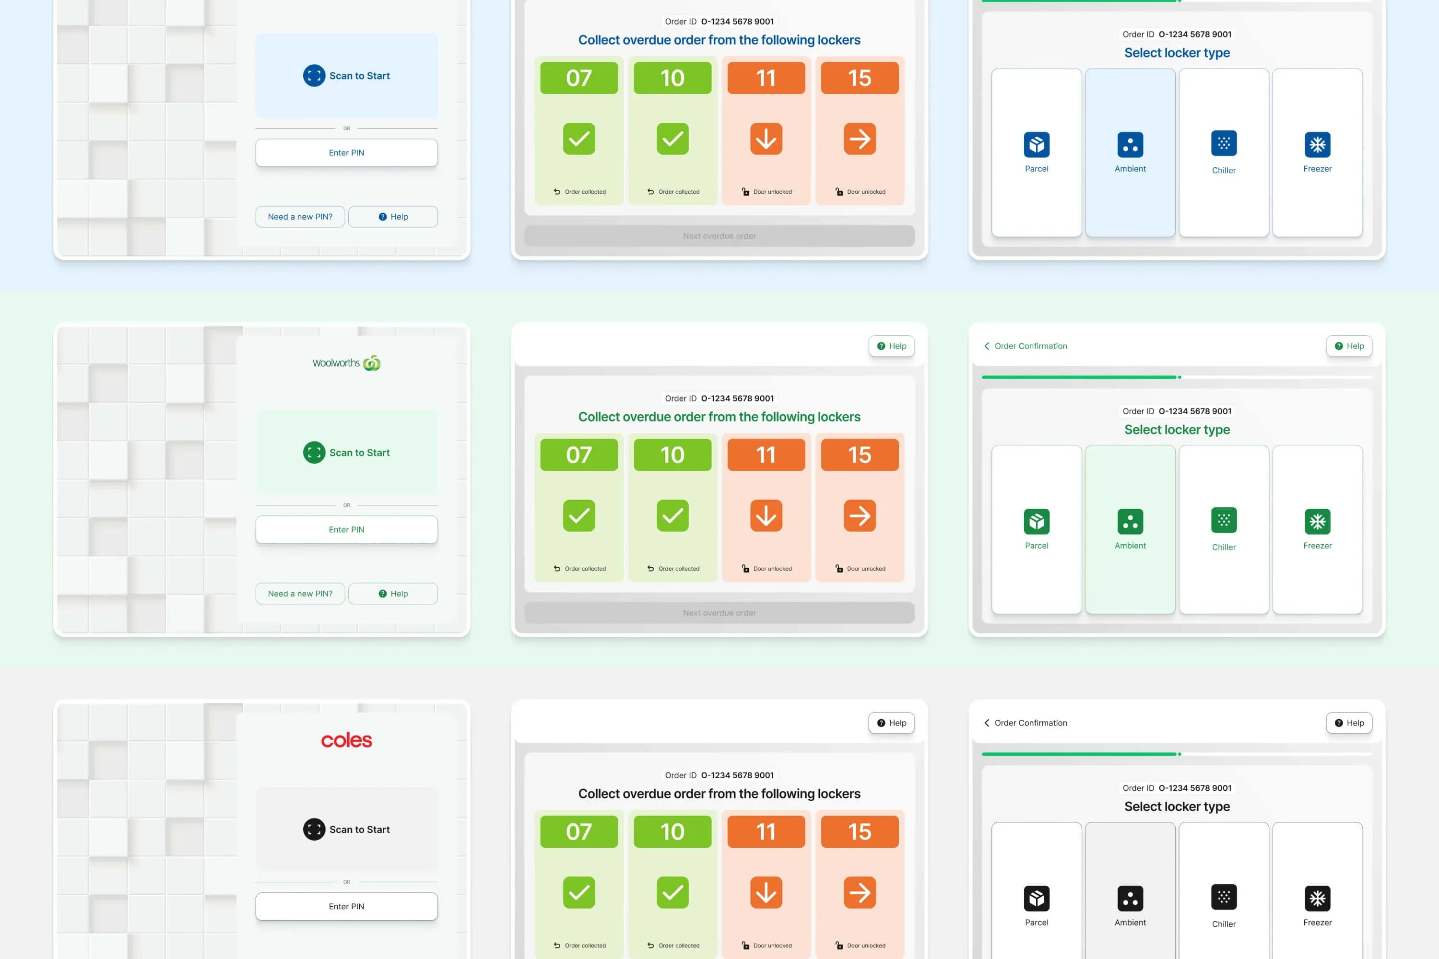The image size is (1439, 959).
Task: Select the green Freezer snowflake icon
Action: pyautogui.click(x=1317, y=521)
